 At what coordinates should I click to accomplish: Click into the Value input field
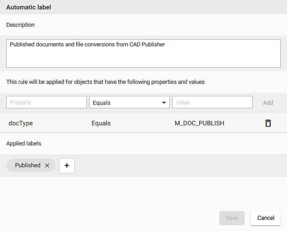pyautogui.click(x=212, y=102)
